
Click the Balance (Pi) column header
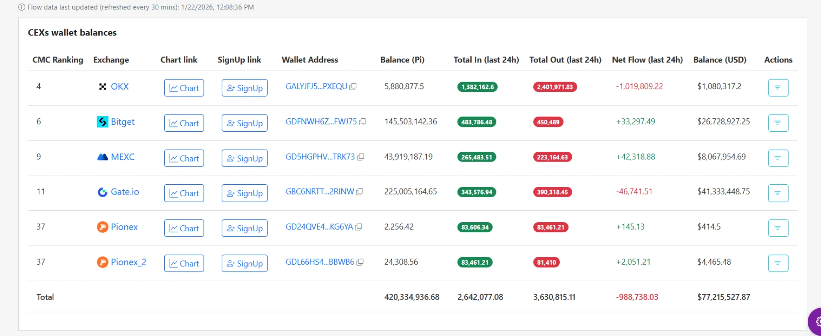click(402, 60)
